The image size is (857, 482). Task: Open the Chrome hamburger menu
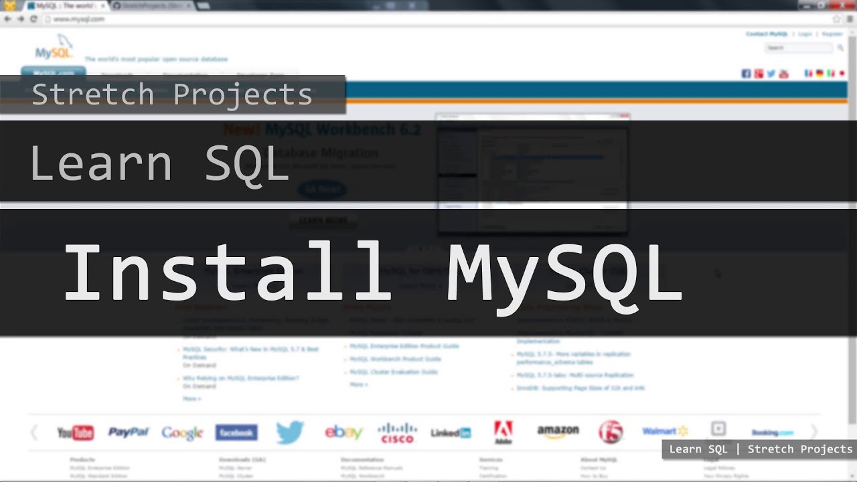coord(850,19)
